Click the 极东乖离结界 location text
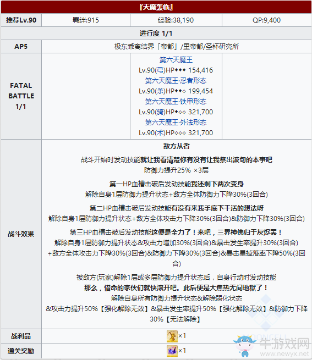Viewport: 312px width, 360px height. (177, 47)
